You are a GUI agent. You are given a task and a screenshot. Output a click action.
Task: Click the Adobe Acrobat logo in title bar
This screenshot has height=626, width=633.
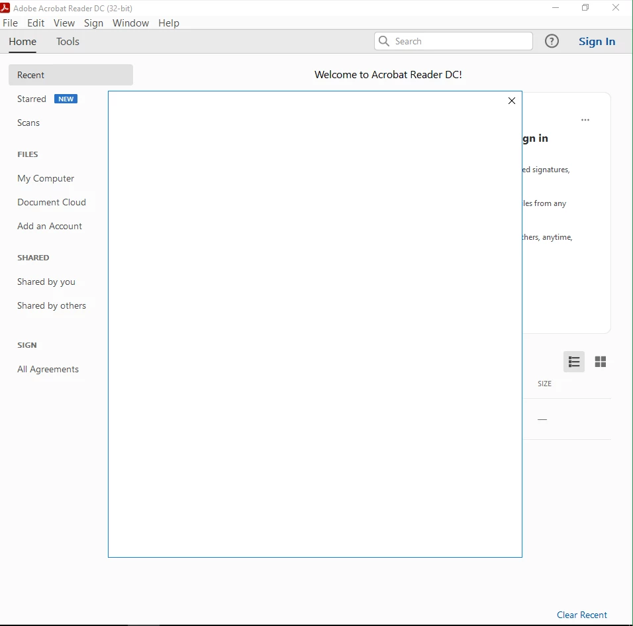click(5, 8)
